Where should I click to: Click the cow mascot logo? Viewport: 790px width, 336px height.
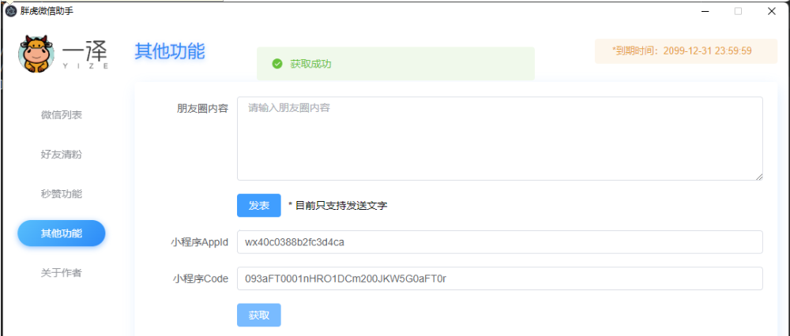(36, 54)
